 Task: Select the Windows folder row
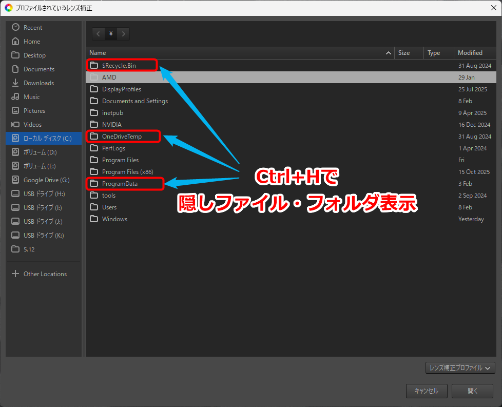point(114,219)
